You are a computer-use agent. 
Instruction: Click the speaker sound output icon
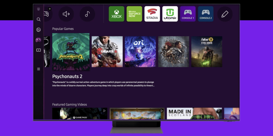click(66, 14)
